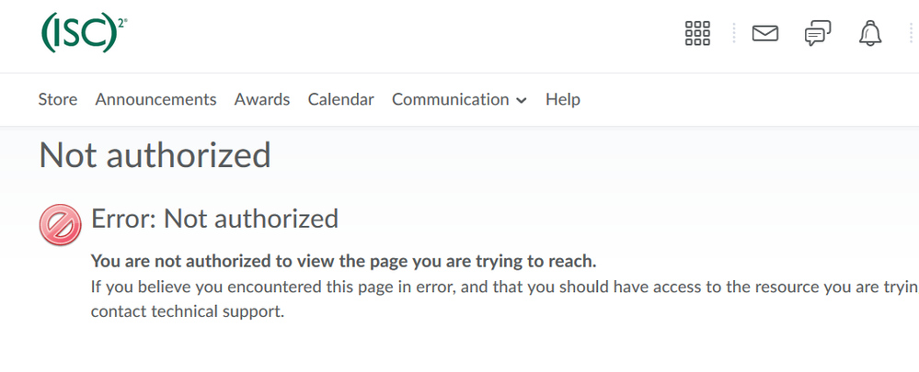Go to Announcements in the navbar
919x372 pixels.
155,99
